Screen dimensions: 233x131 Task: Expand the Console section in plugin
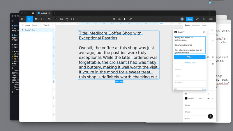pyautogui.click(x=178, y=83)
